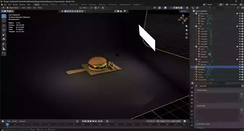Select the Cursor tool
Image resolution: width=244 pixels, height=131 pixels.
[x=4, y=21]
